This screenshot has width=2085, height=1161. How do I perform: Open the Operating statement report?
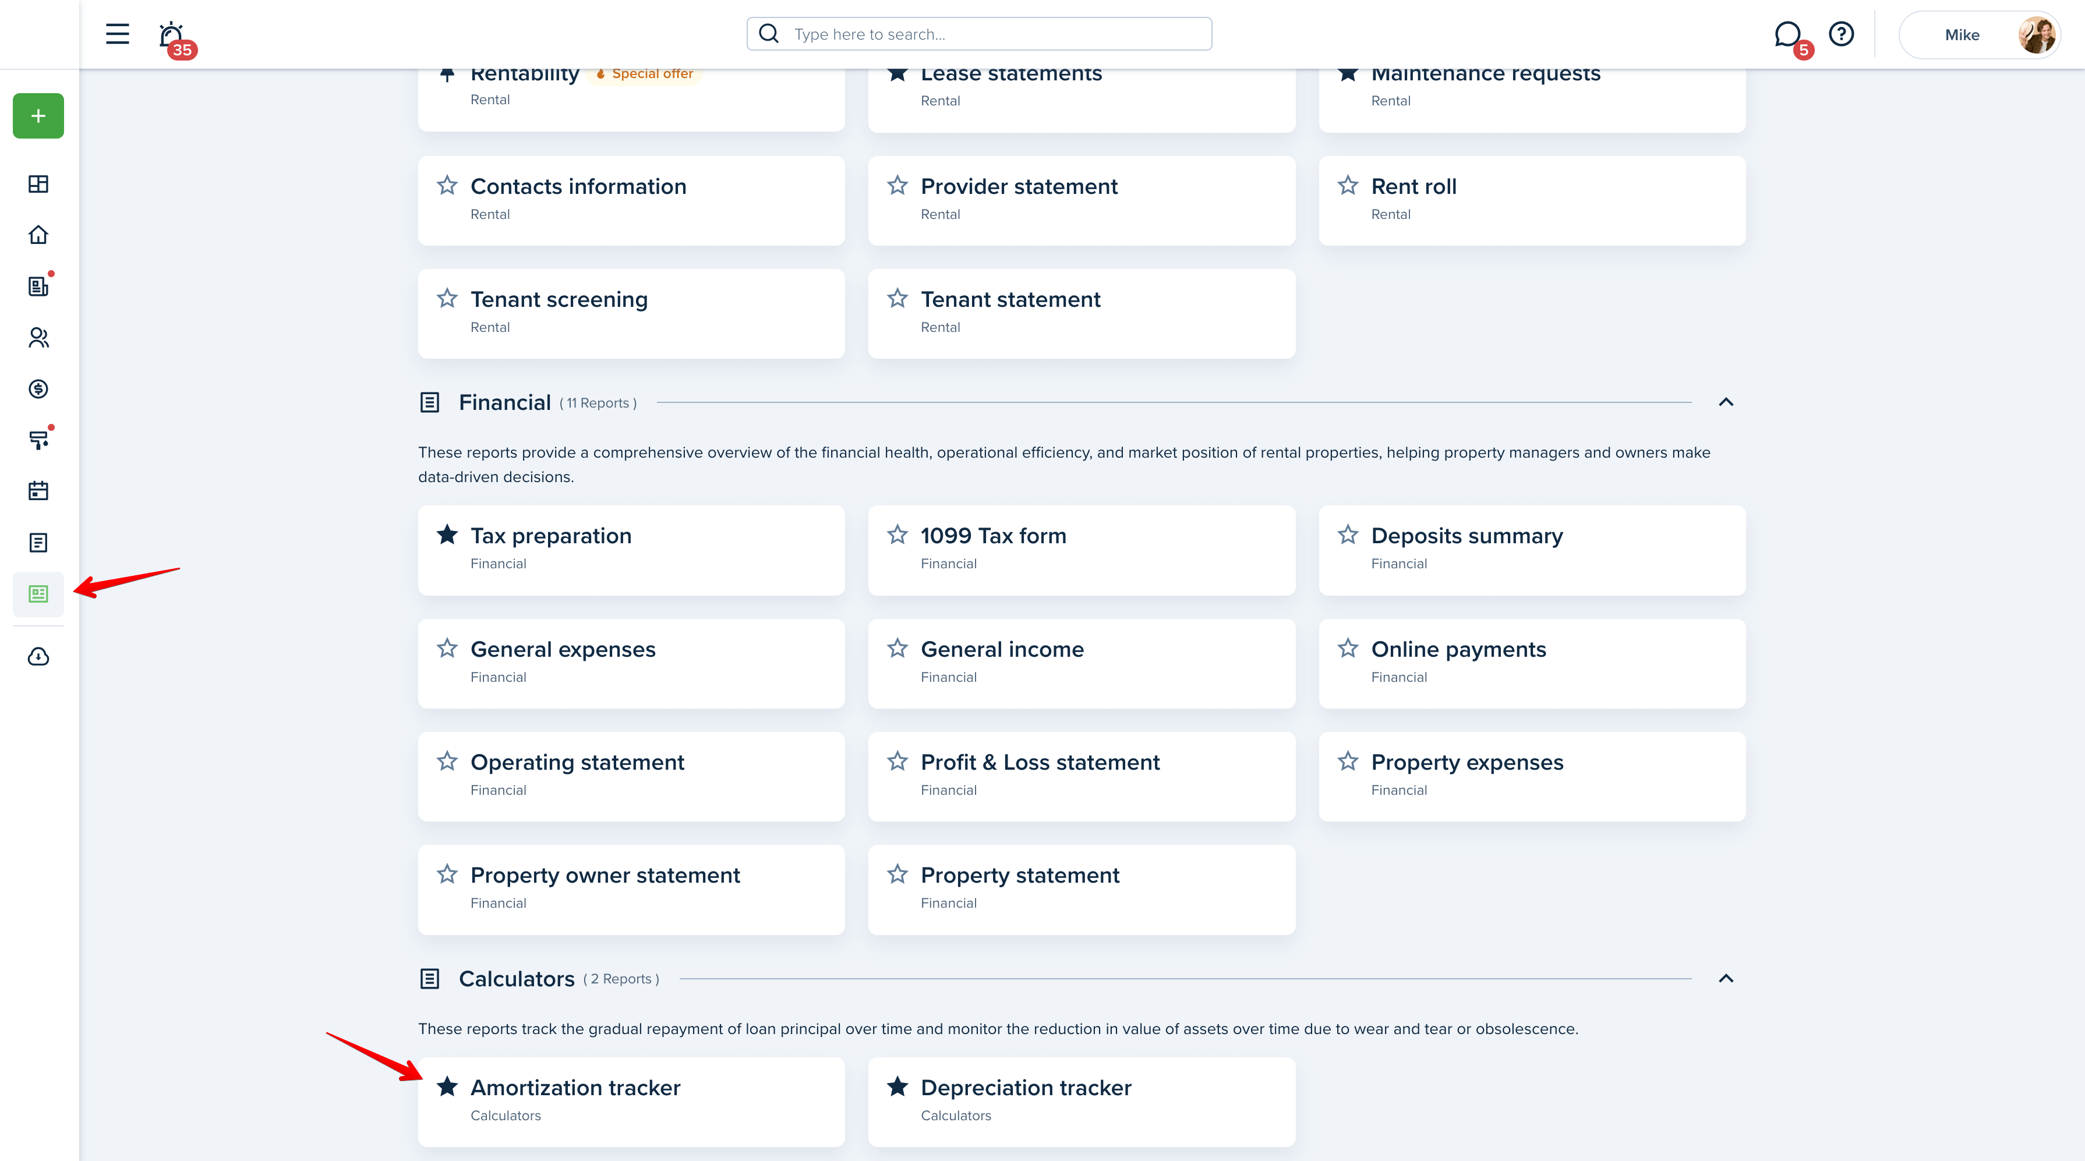[x=631, y=777]
